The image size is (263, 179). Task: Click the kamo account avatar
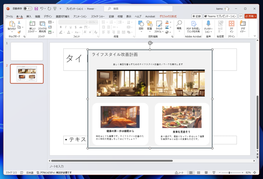pyautogui.click(x=227, y=9)
